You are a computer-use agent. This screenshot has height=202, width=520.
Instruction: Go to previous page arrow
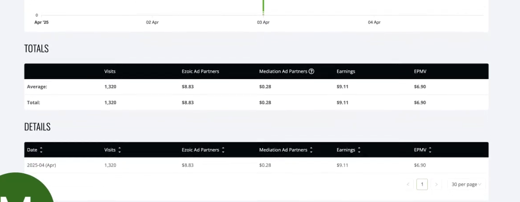408,184
